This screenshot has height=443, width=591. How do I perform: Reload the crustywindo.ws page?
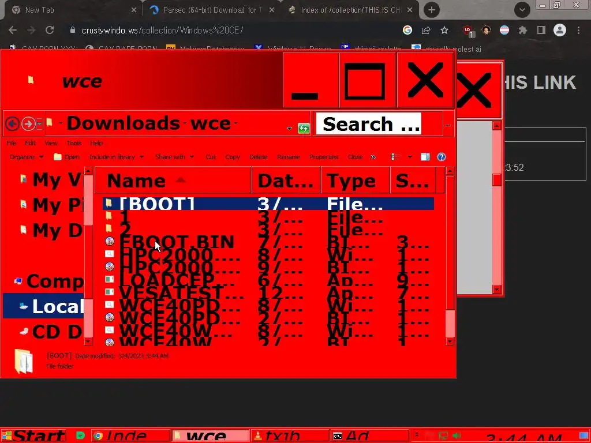point(50,30)
